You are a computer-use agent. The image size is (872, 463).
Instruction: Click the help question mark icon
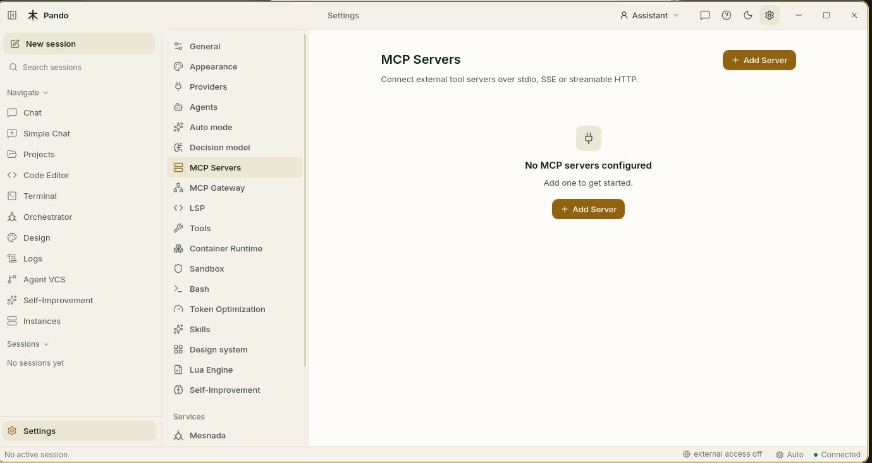(x=727, y=15)
